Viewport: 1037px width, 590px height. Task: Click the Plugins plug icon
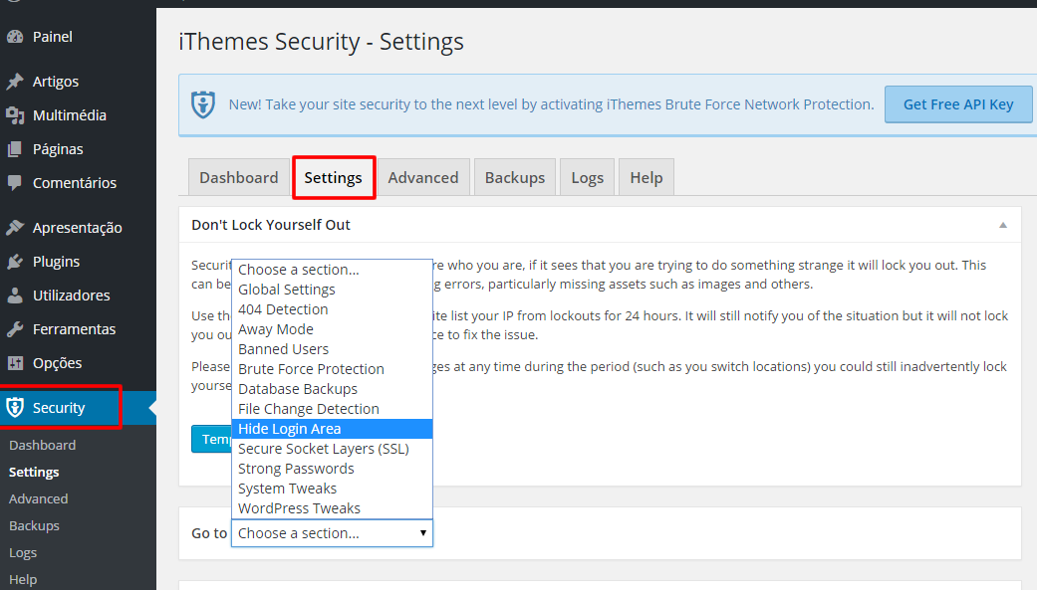[x=15, y=262]
